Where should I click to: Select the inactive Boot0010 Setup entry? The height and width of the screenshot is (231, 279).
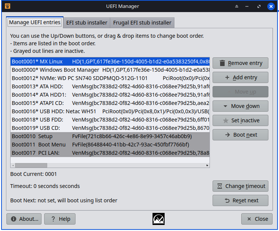[110, 136]
